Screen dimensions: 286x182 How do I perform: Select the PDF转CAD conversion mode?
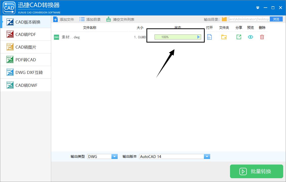(x=25, y=59)
